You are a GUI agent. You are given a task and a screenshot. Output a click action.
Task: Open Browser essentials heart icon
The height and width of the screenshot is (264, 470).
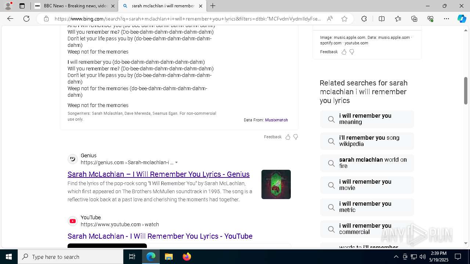[430, 19]
